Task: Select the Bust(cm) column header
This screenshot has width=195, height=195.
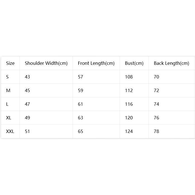Action: coord(134,63)
